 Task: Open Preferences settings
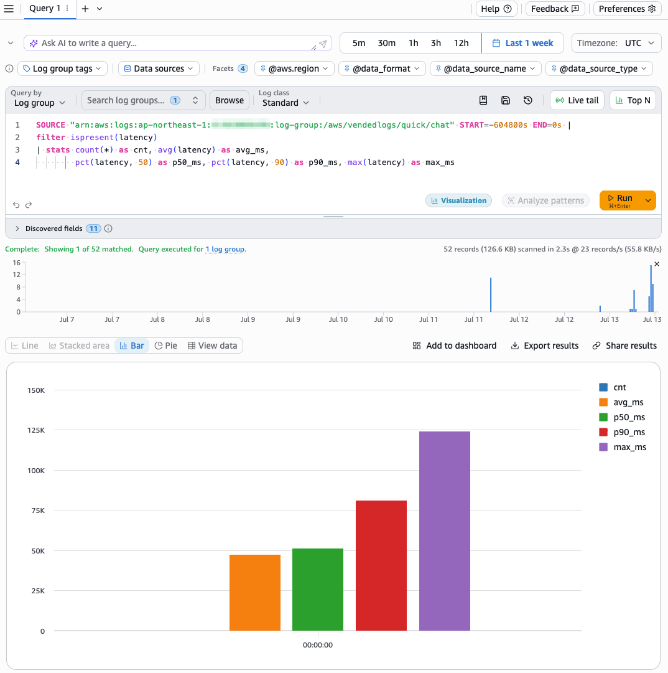coord(627,9)
